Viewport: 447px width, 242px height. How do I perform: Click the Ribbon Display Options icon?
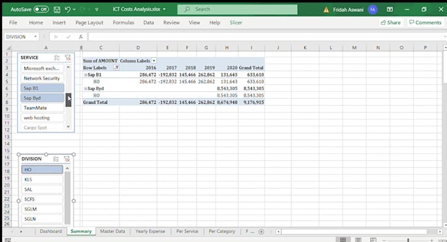coord(390,9)
